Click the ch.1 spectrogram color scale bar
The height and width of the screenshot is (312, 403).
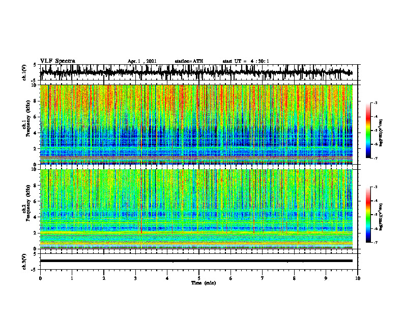tap(368, 131)
